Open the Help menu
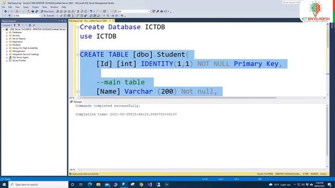Viewport: 335px width, 188px height. pyautogui.click(x=64, y=7)
